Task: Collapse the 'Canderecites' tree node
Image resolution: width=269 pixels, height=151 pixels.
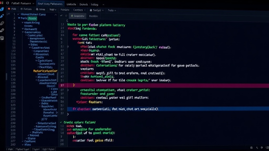Action: coord(30,48)
